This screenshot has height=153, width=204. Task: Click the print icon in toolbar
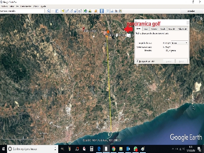(112, 11)
